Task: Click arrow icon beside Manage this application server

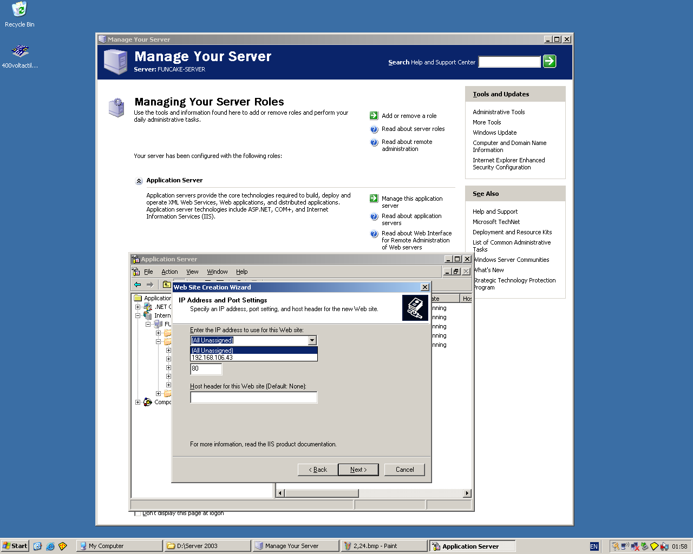Action: click(374, 199)
